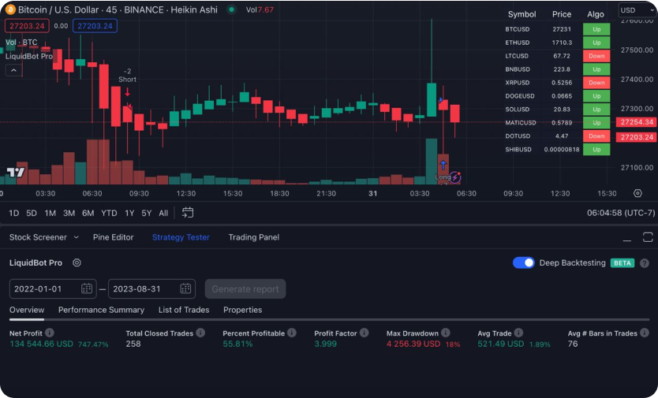Click the Max Drawdown value 4 256.39 USD
The image size is (658, 398).
click(413, 344)
